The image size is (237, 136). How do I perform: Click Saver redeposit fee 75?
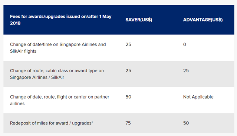[x=128, y=123]
